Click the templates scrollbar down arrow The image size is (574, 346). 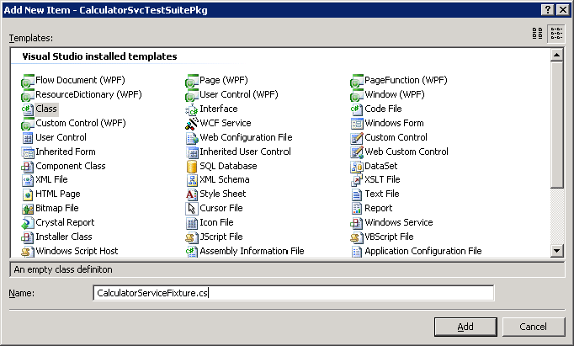(x=557, y=251)
